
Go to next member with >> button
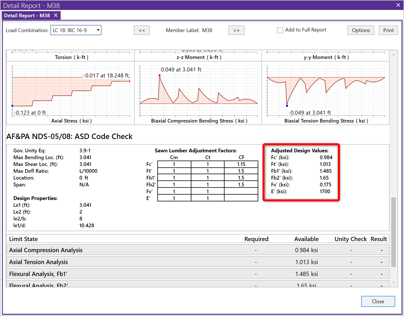pyautogui.click(x=236, y=30)
